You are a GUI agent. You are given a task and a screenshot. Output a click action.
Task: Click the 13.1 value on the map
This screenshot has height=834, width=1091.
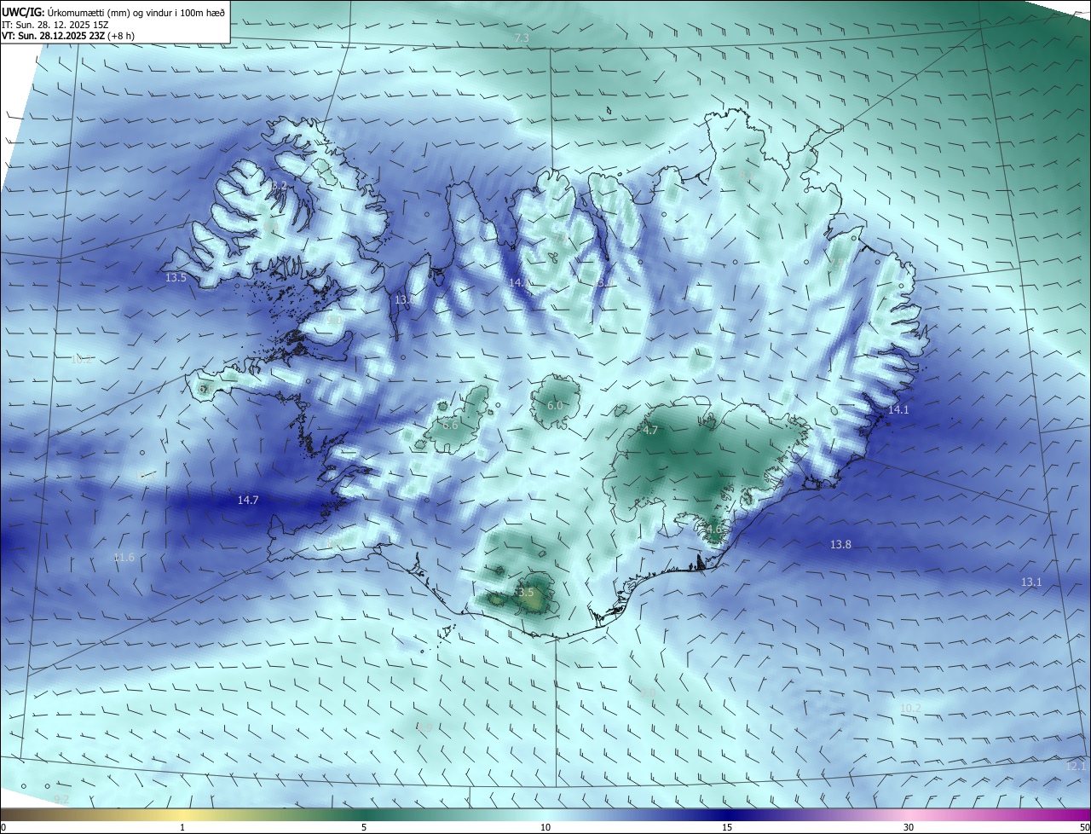point(1031,582)
